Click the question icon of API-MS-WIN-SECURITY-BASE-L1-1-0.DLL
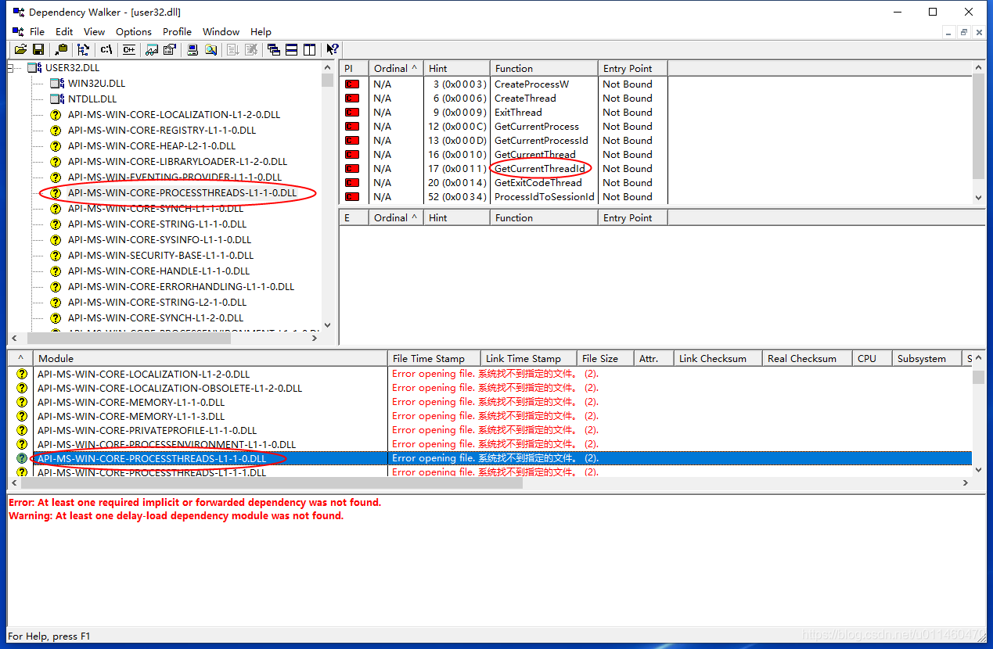993x649 pixels. (x=56, y=256)
